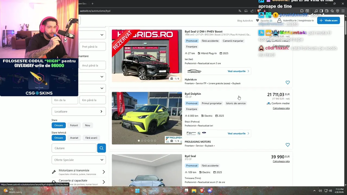
Task: Select Avariat under Stare tehnică
Action: click(74, 138)
